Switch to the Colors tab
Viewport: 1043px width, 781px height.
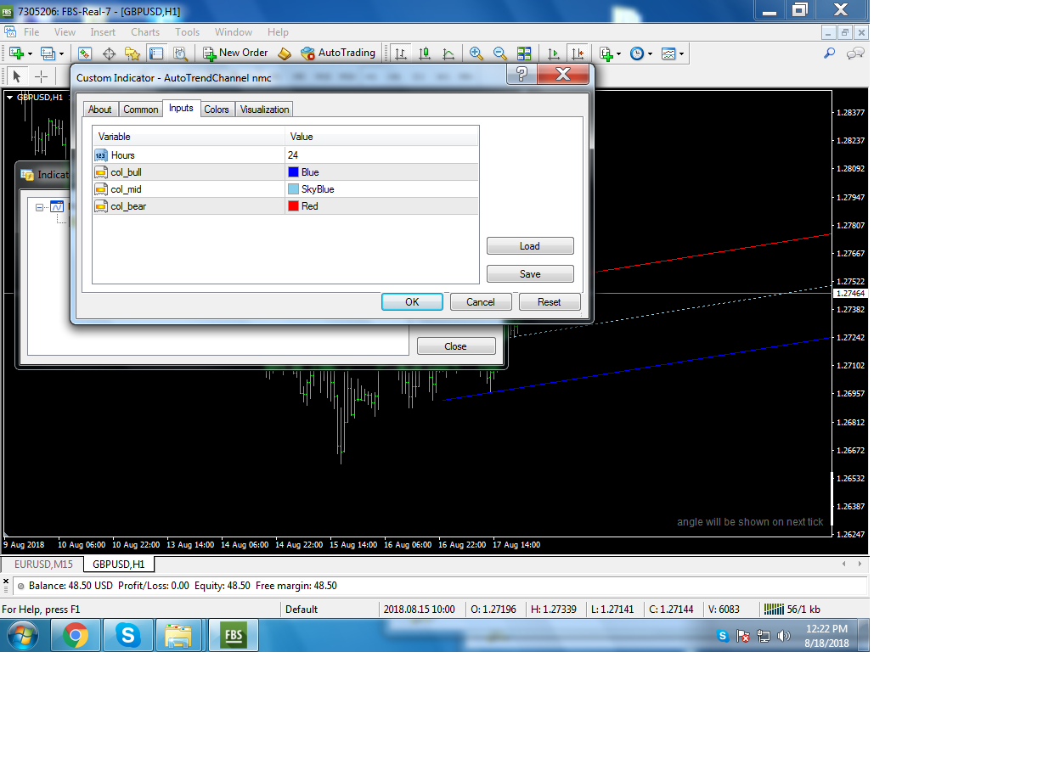[217, 110]
